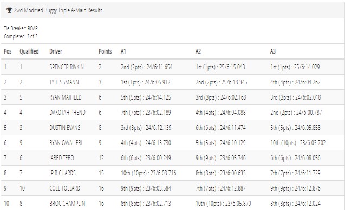Viewport: 345px width, 210px height.
Task: Click the Points column header
Action: (105, 51)
